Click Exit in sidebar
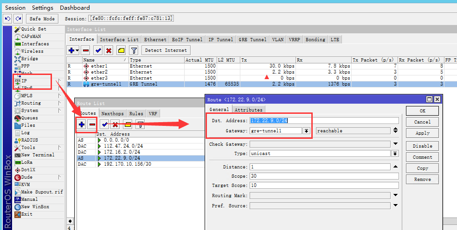Screen dimensions: 457x230 click(x=23, y=214)
